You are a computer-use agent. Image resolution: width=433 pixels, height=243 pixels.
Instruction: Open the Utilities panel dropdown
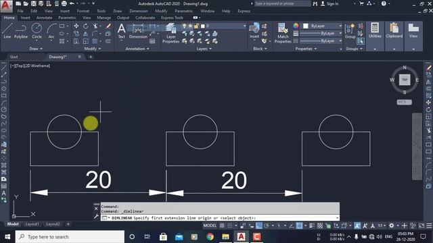click(375, 49)
